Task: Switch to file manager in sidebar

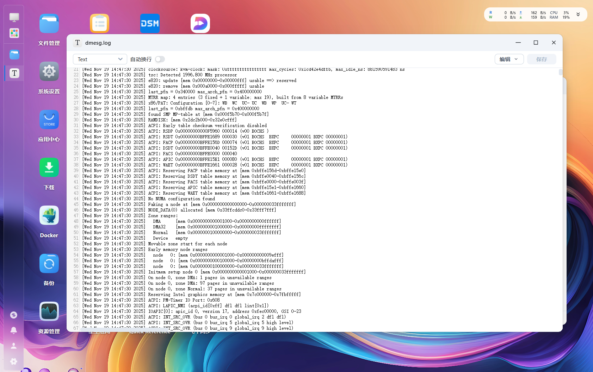Action: (x=14, y=55)
